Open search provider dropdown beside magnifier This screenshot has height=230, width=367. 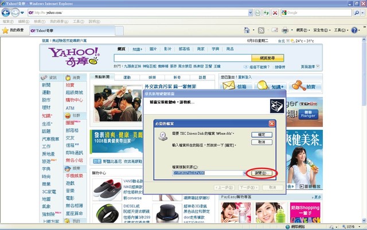point(363,13)
